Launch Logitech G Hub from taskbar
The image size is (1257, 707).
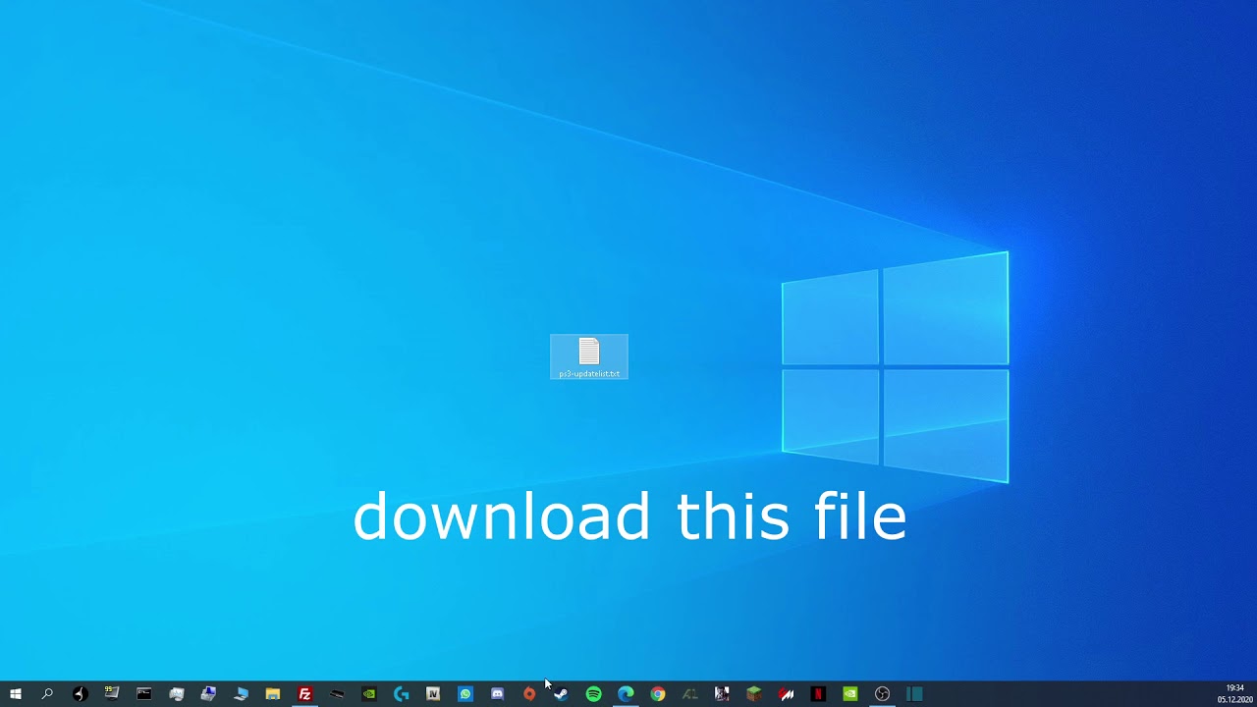(x=402, y=694)
